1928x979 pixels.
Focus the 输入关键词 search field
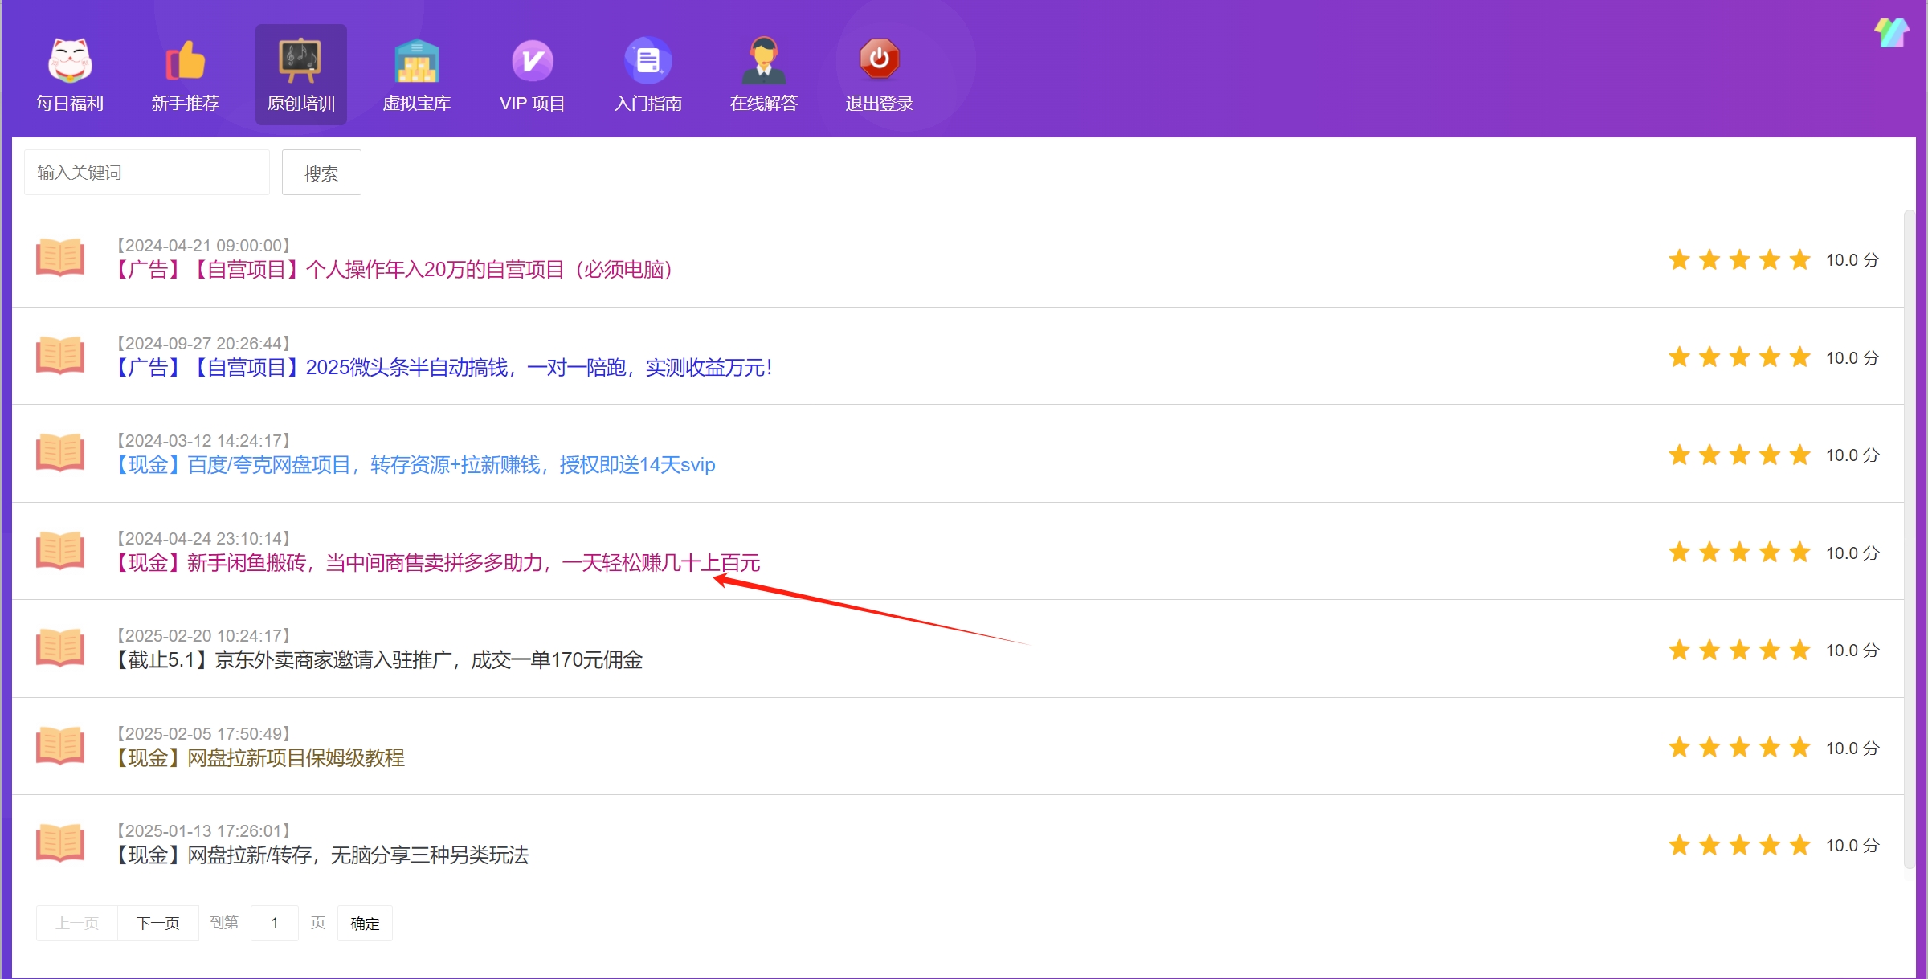tap(147, 173)
